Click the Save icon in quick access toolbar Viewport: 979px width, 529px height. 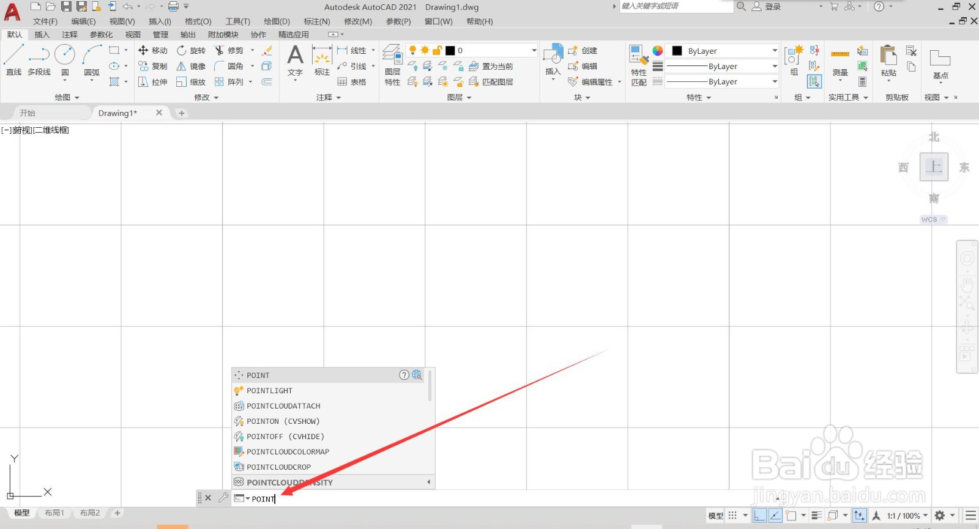[66, 7]
